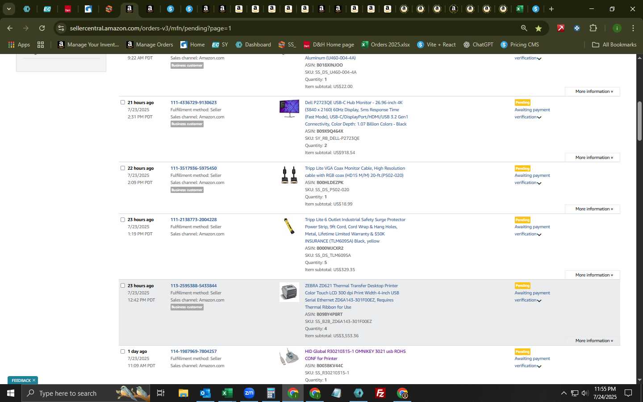Expand More information for surge protector order
This screenshot has width=643, height=402.
coord(593,275)
